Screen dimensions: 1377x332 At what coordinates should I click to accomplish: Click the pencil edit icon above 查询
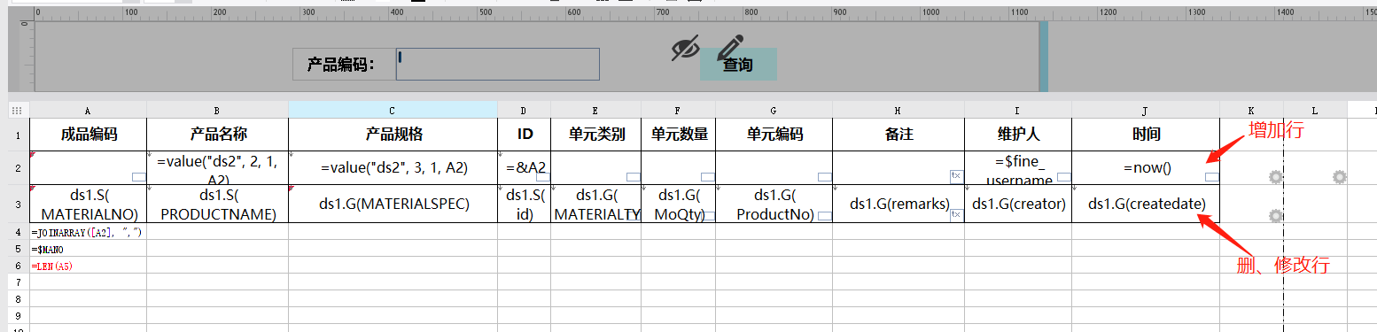coord(730,48)
